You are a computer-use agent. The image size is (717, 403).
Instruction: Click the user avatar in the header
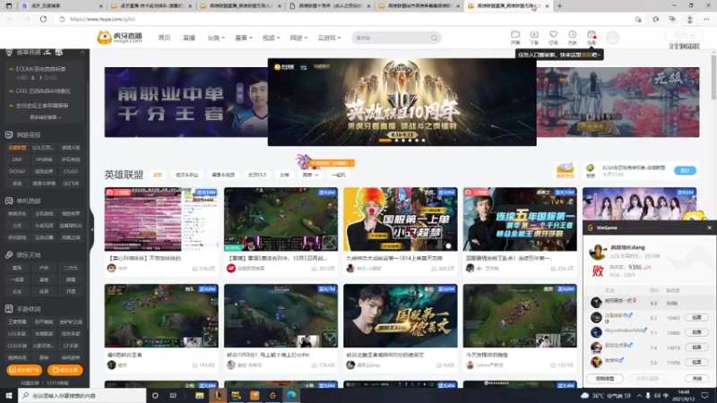tap(613, 38)
